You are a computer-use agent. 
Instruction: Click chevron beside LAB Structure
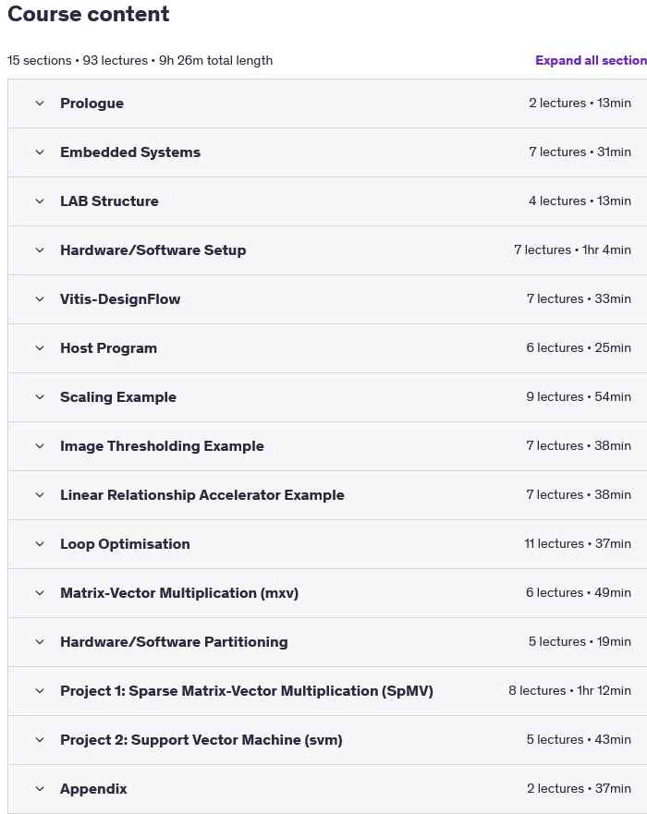coord(40,200)
